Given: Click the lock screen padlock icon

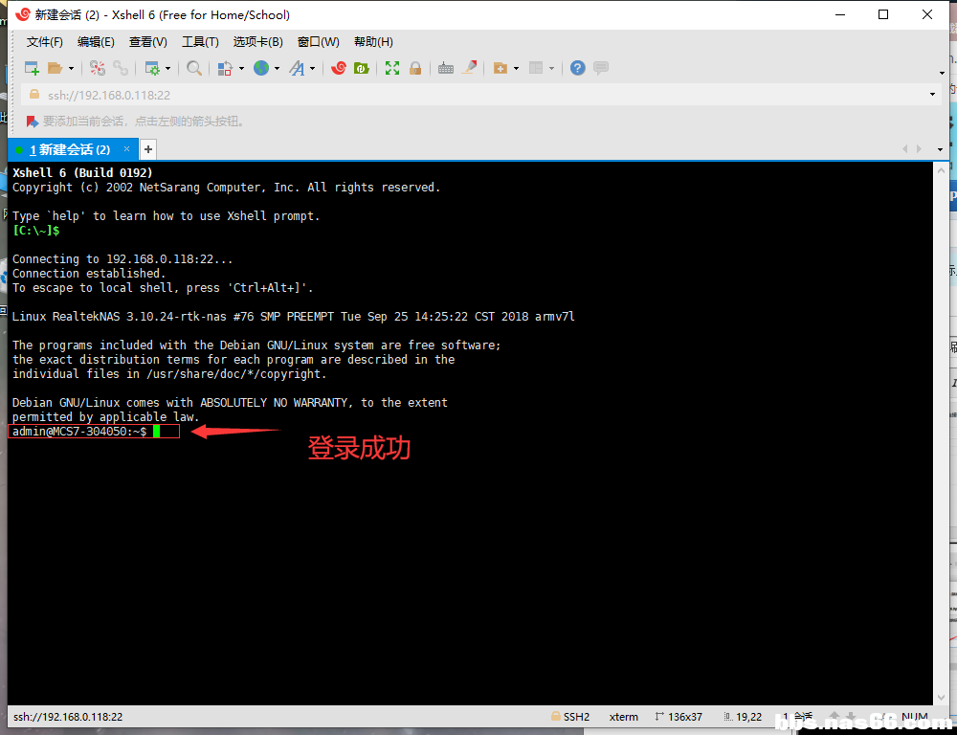Looking at the screenshot, I should [415, 68].
